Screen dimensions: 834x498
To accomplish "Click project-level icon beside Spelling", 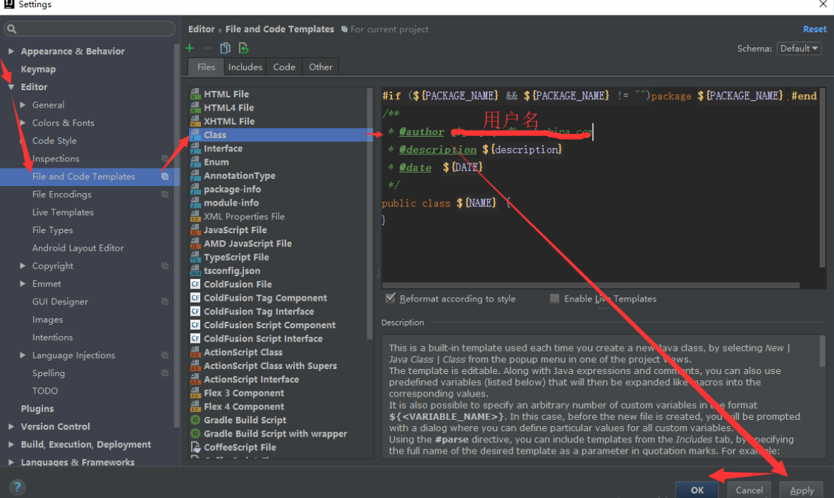I will click(165, 373).
